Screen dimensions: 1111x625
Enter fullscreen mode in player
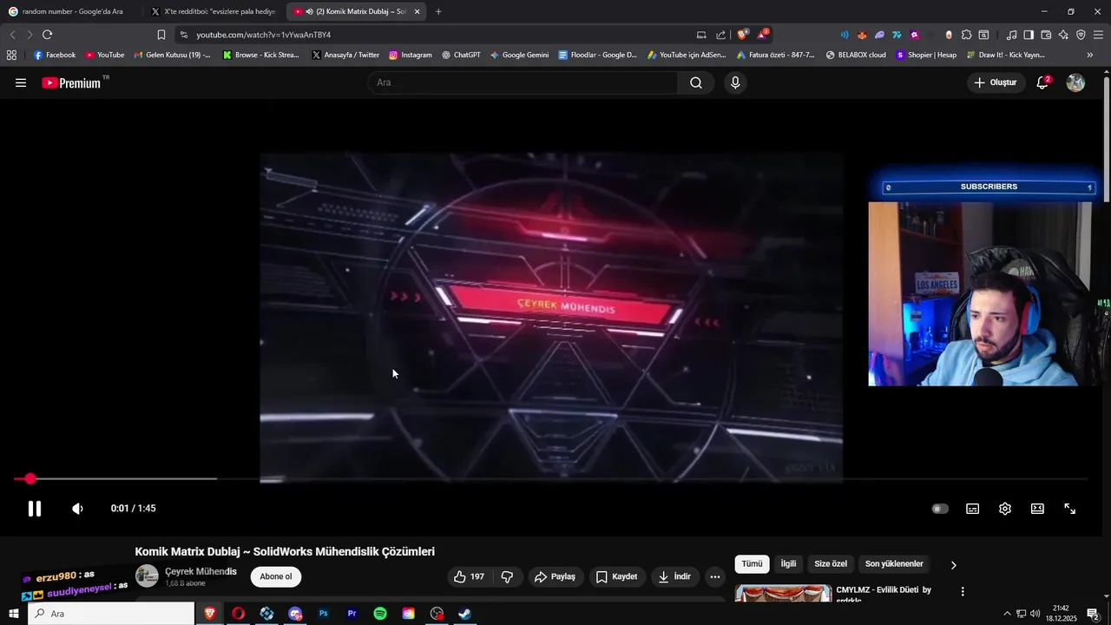[x=1070, y=509]
